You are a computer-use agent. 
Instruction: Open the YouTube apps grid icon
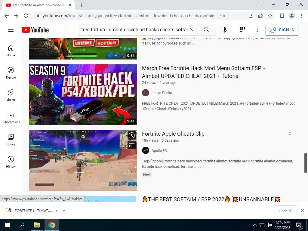click(x=243, y=30)
